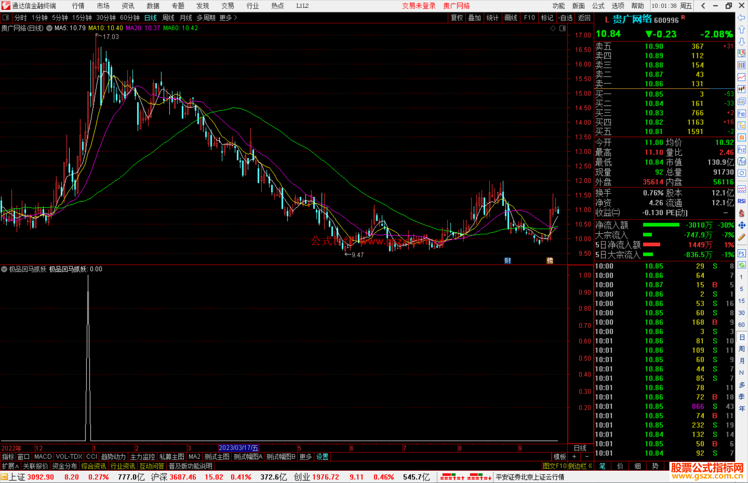
Task: Open the tree-structure icon in sidebar
Action: 741,125
